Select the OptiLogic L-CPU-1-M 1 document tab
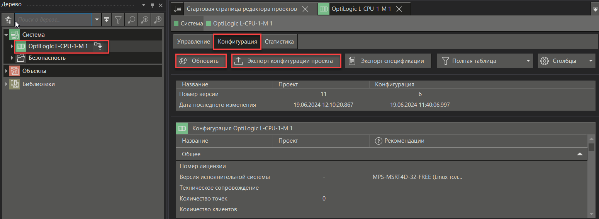Image resolution: width=599 pixels, height=219 pixels. (361, 9)
